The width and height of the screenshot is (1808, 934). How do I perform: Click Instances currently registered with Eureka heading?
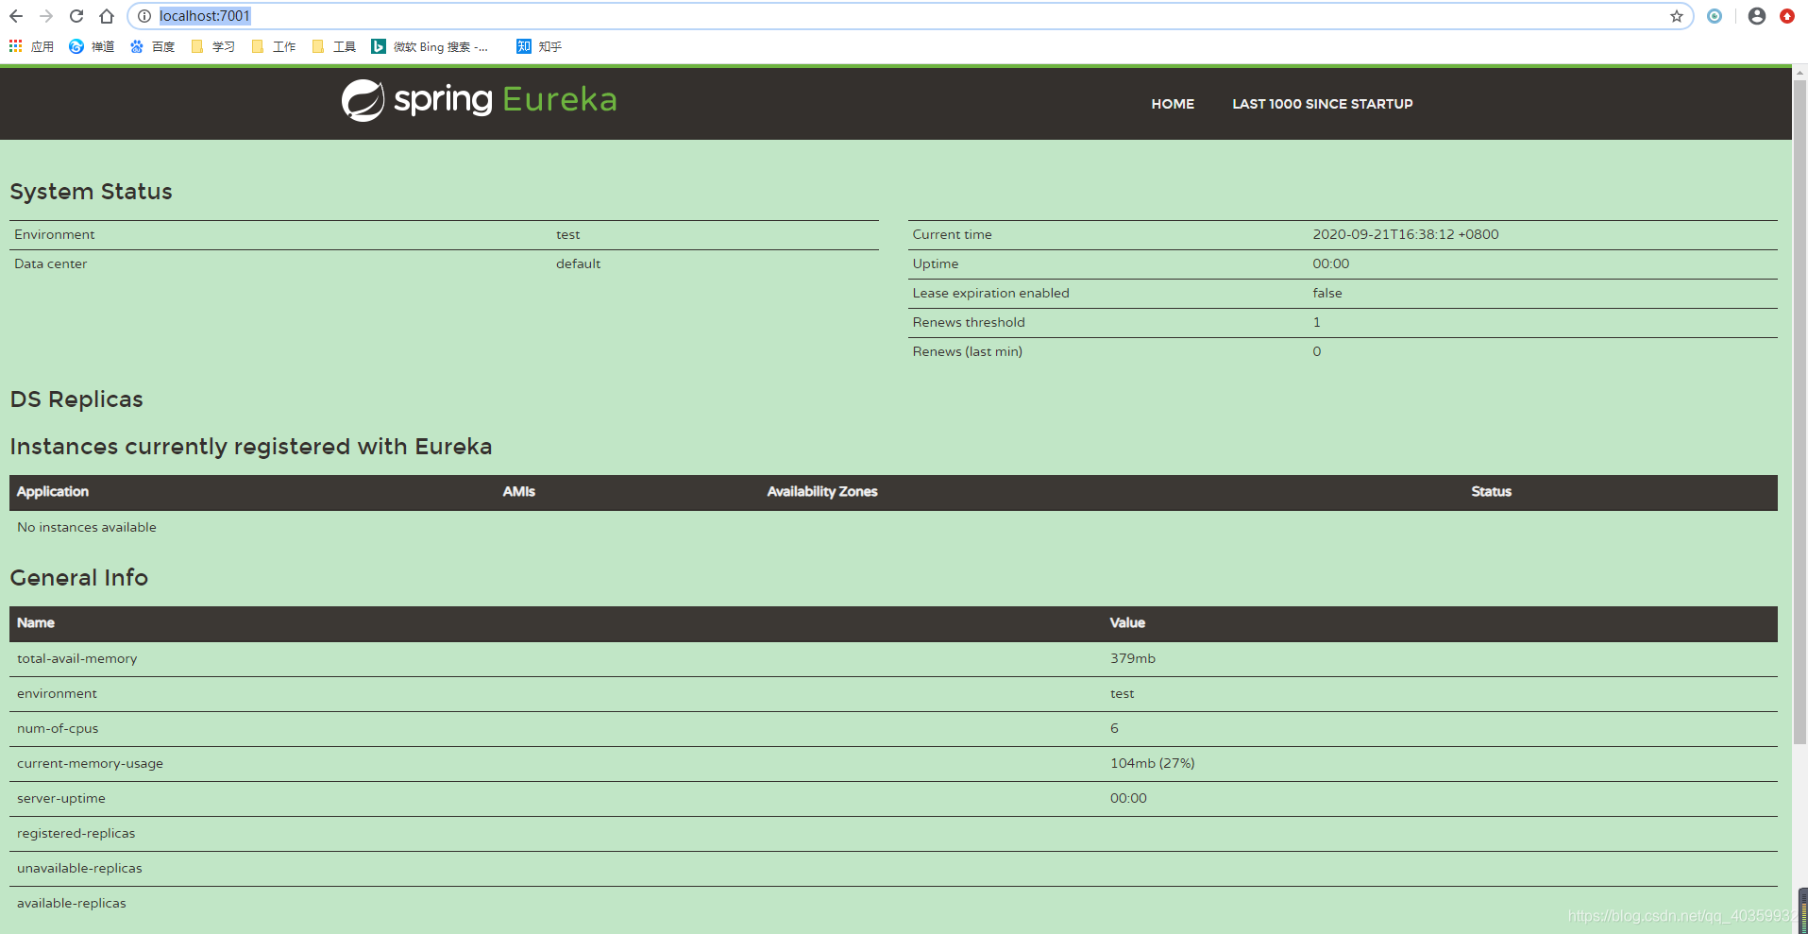click(x=251, y=447)
